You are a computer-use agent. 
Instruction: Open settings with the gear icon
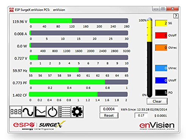77,112
